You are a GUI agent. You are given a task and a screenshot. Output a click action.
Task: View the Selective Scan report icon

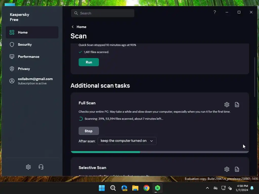pos(237,169)
